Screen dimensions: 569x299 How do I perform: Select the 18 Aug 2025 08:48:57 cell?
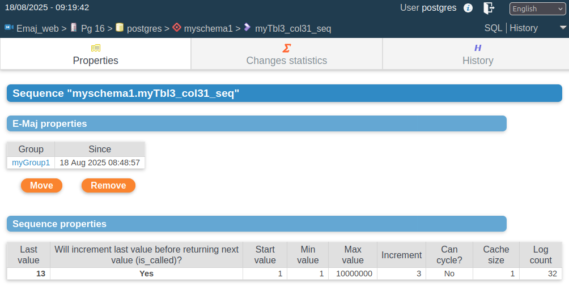100,163
